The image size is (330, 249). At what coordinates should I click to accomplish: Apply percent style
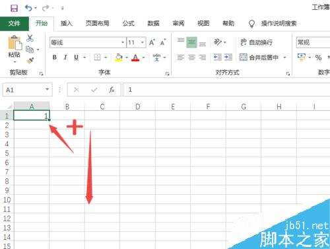[x=318, y=57]
